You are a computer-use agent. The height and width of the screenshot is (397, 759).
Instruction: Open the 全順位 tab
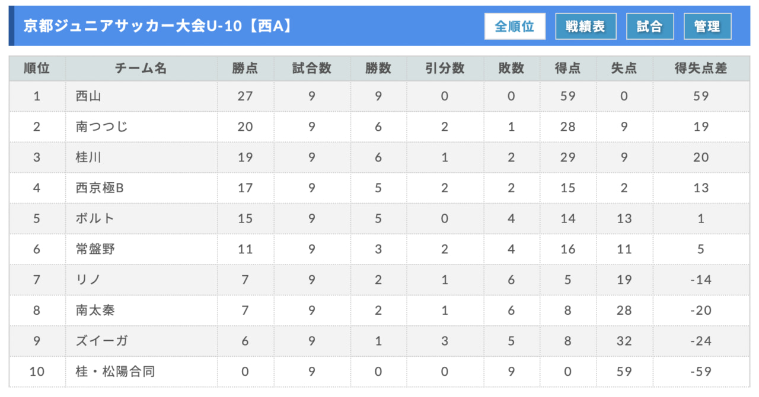point(515,27)
